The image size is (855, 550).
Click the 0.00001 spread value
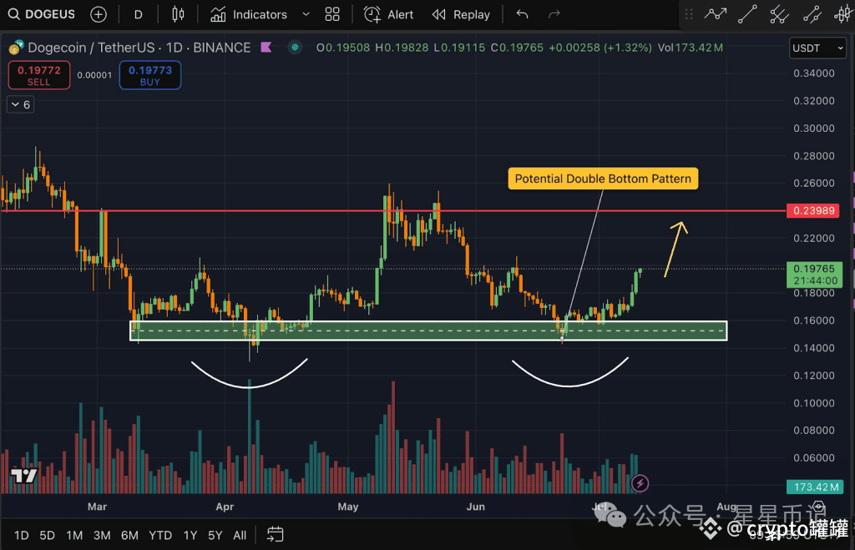tap(94, 75)
